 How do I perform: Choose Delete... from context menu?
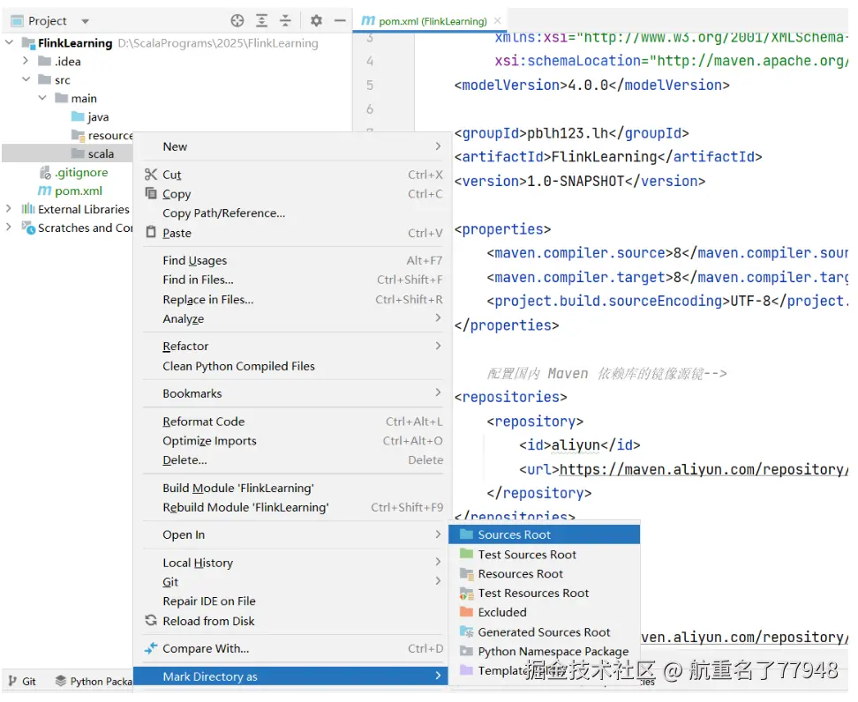tap(292, 459)
